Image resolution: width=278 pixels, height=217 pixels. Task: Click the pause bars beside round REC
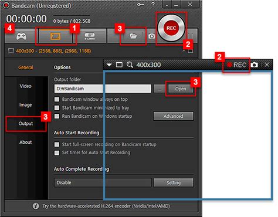(x=191, y=36)
